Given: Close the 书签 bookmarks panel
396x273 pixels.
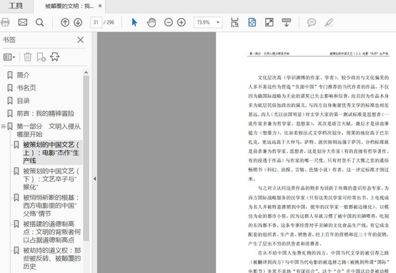Looking at the screenshot, I should 81,40.
